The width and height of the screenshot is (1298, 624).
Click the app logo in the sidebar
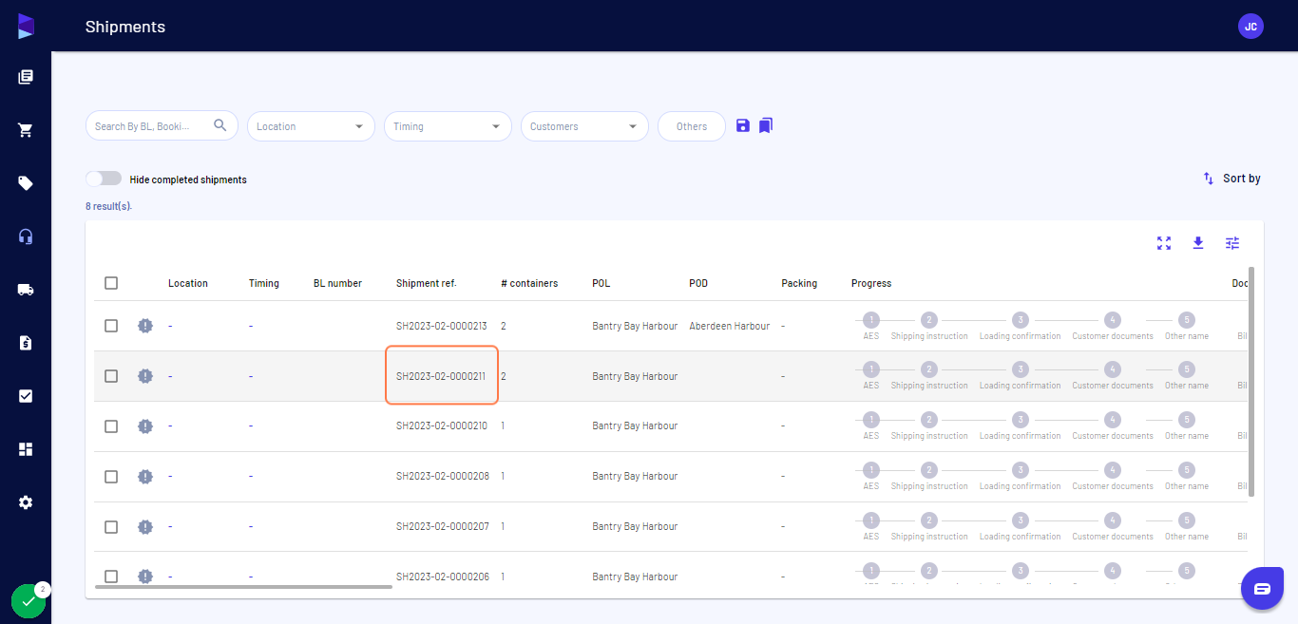(x=26, y=27)
